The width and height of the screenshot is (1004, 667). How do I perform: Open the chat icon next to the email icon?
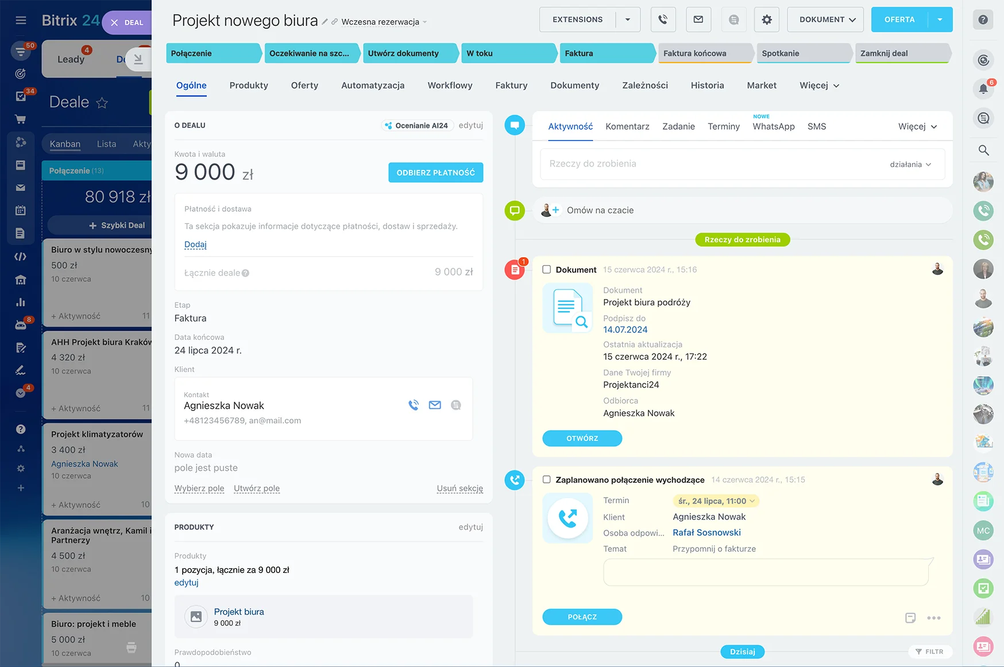pyautogui.click(x=733, y=19)
